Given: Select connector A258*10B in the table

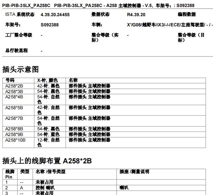Looking at the screenshot, I should coord(15,140).
